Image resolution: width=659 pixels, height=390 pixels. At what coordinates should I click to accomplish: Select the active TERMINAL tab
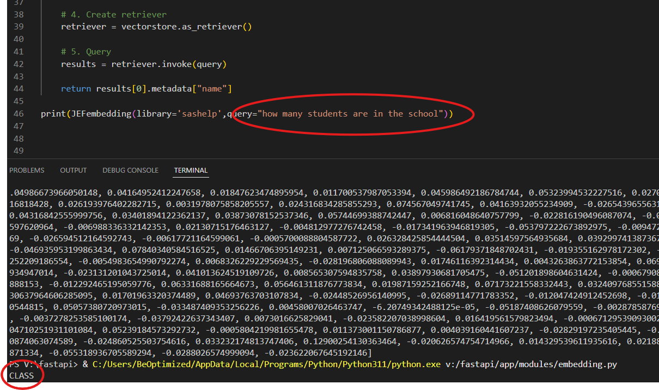click(191, 170)
